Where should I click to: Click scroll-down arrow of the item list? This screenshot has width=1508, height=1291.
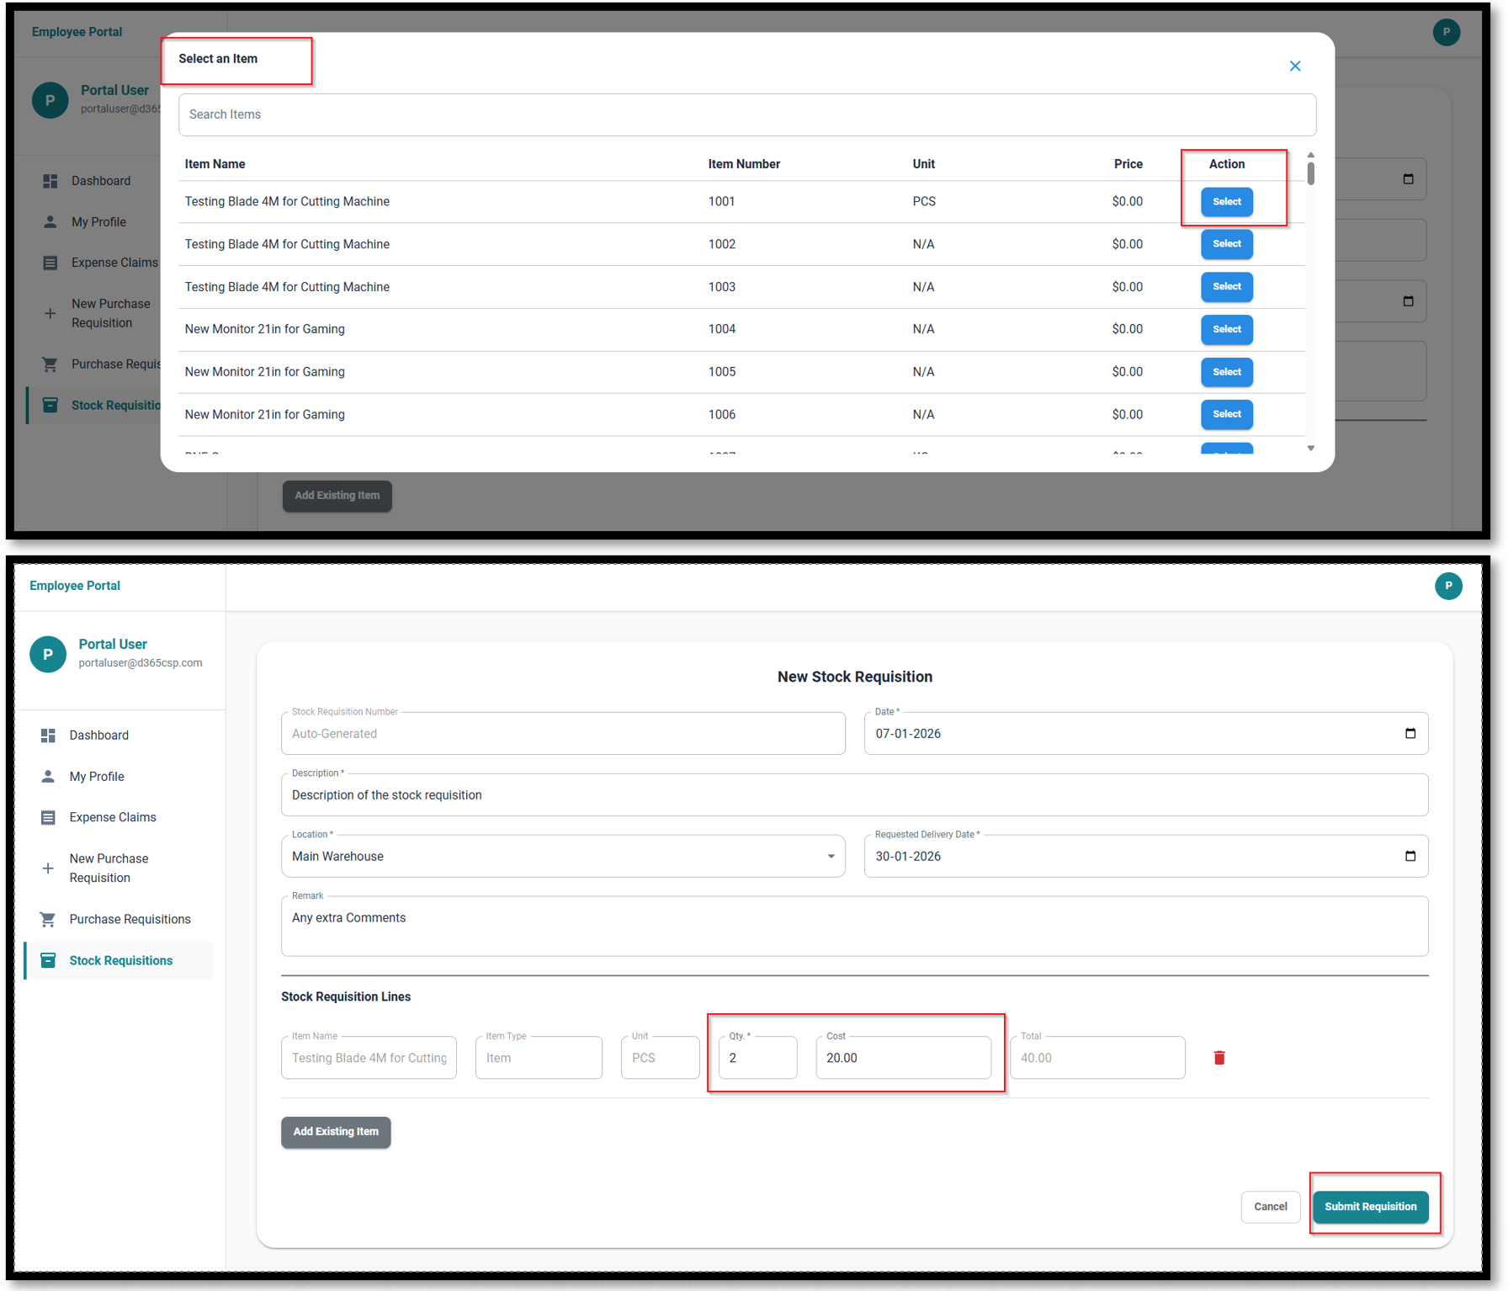[x=1310, y=449]
